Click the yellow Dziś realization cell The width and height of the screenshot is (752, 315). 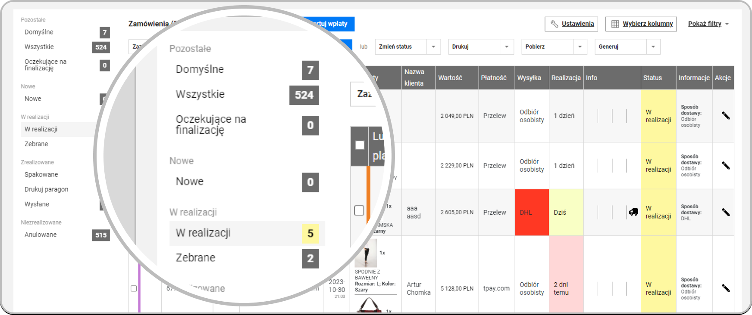coord(566,212)
